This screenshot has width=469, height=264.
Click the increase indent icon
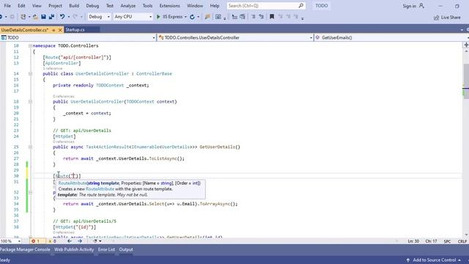(x=243, y=17)
